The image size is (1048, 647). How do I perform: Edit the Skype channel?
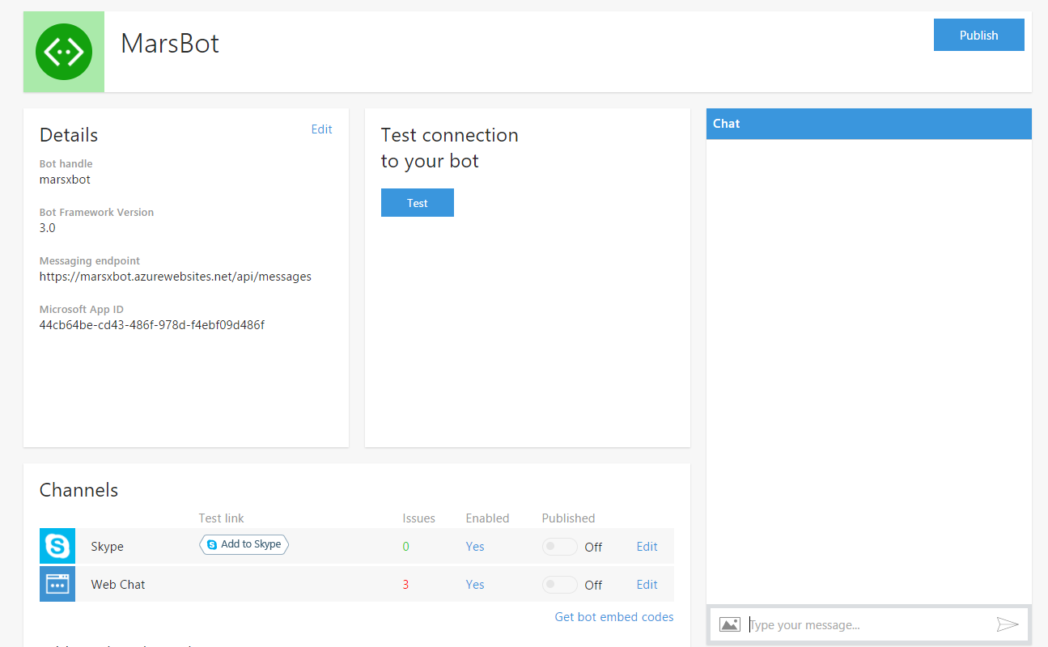pyautogui.click(x=647, y=547)
